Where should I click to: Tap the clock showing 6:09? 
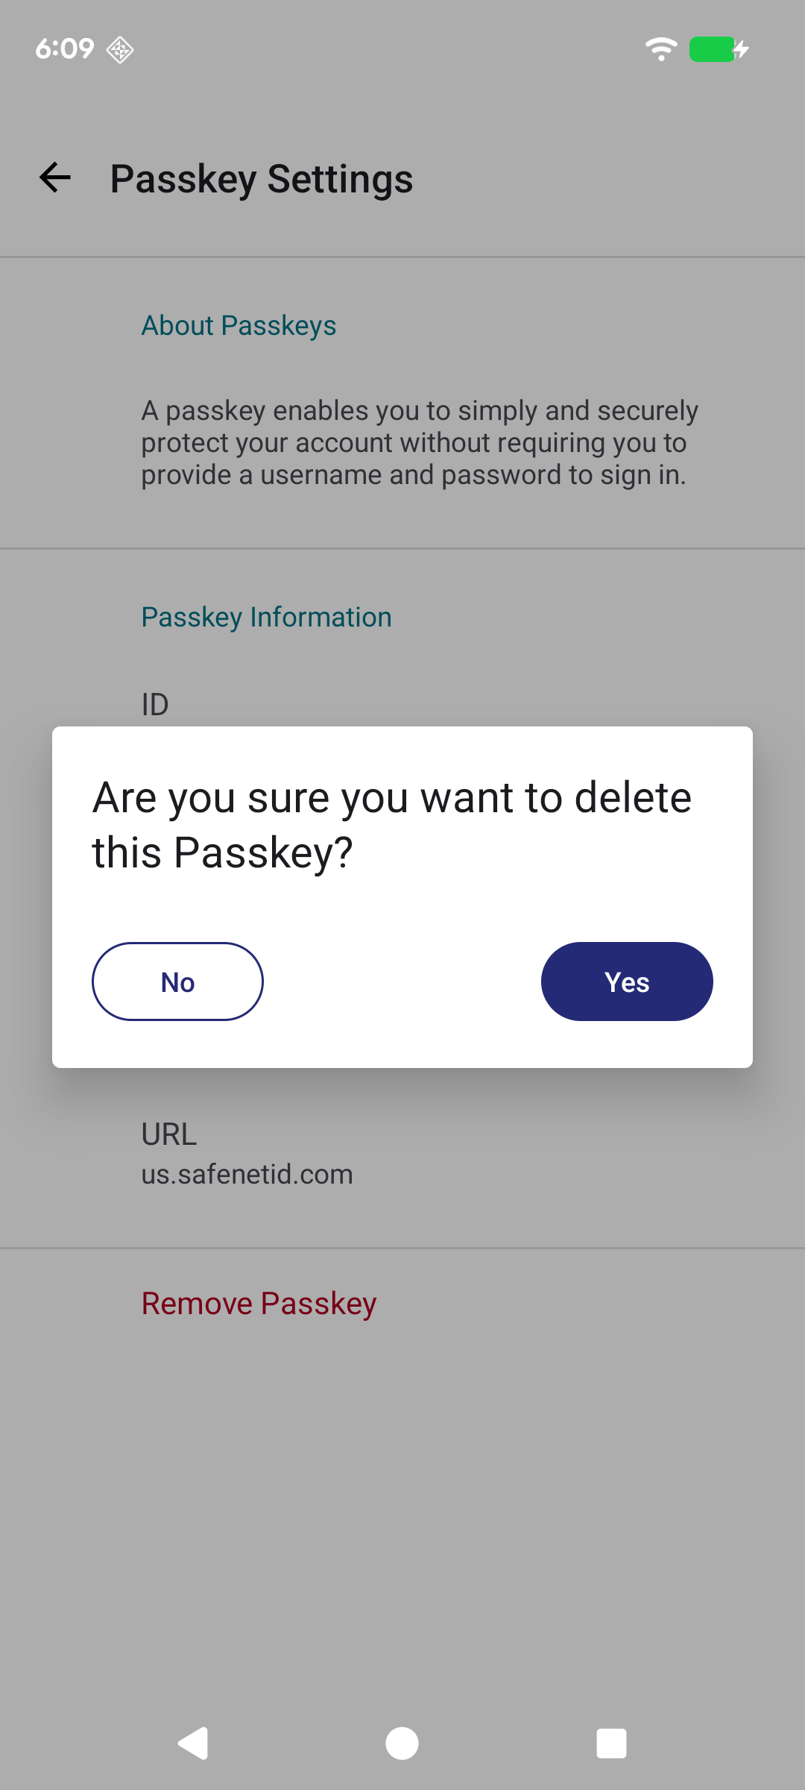(x=66, y=48)
